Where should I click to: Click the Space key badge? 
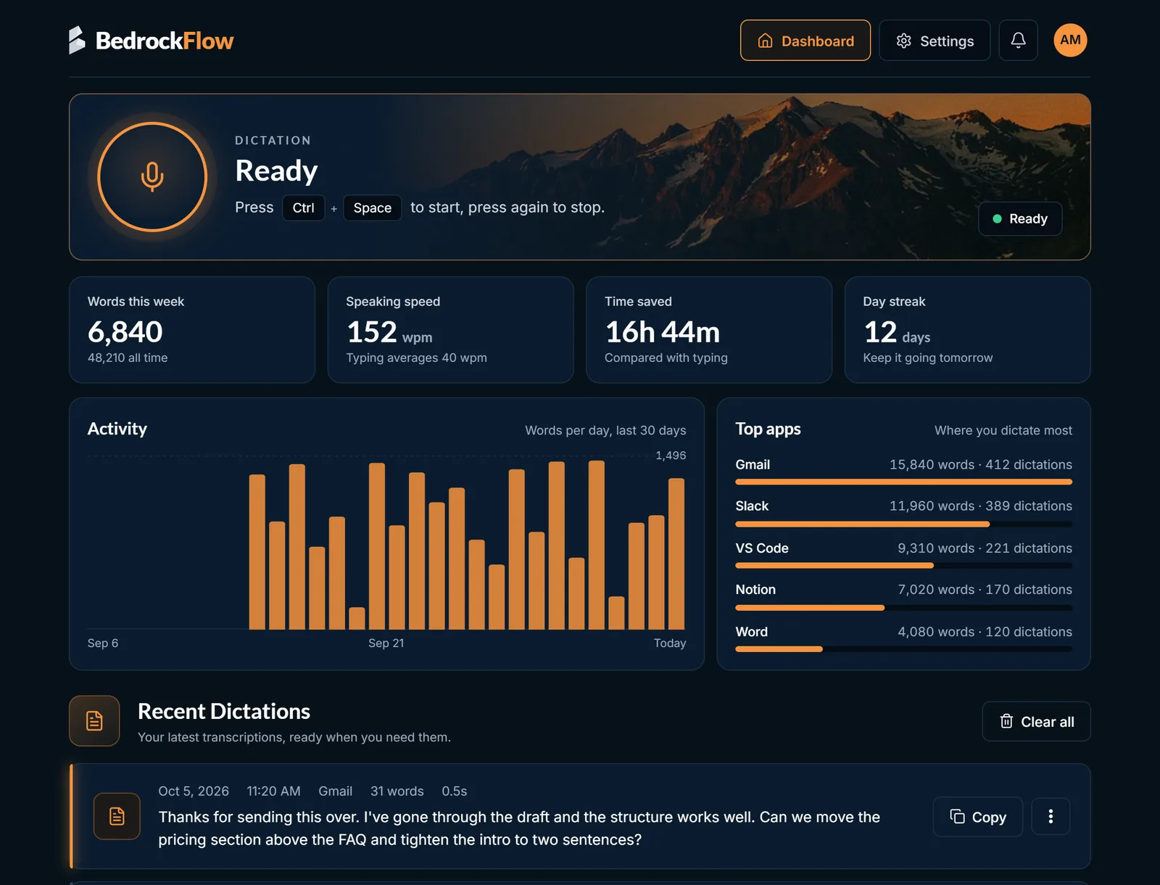coord(372,208)
